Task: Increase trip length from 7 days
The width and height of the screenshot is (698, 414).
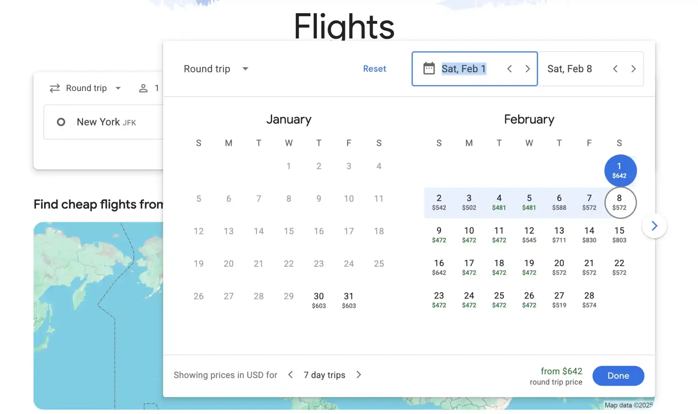Action: 359,375
